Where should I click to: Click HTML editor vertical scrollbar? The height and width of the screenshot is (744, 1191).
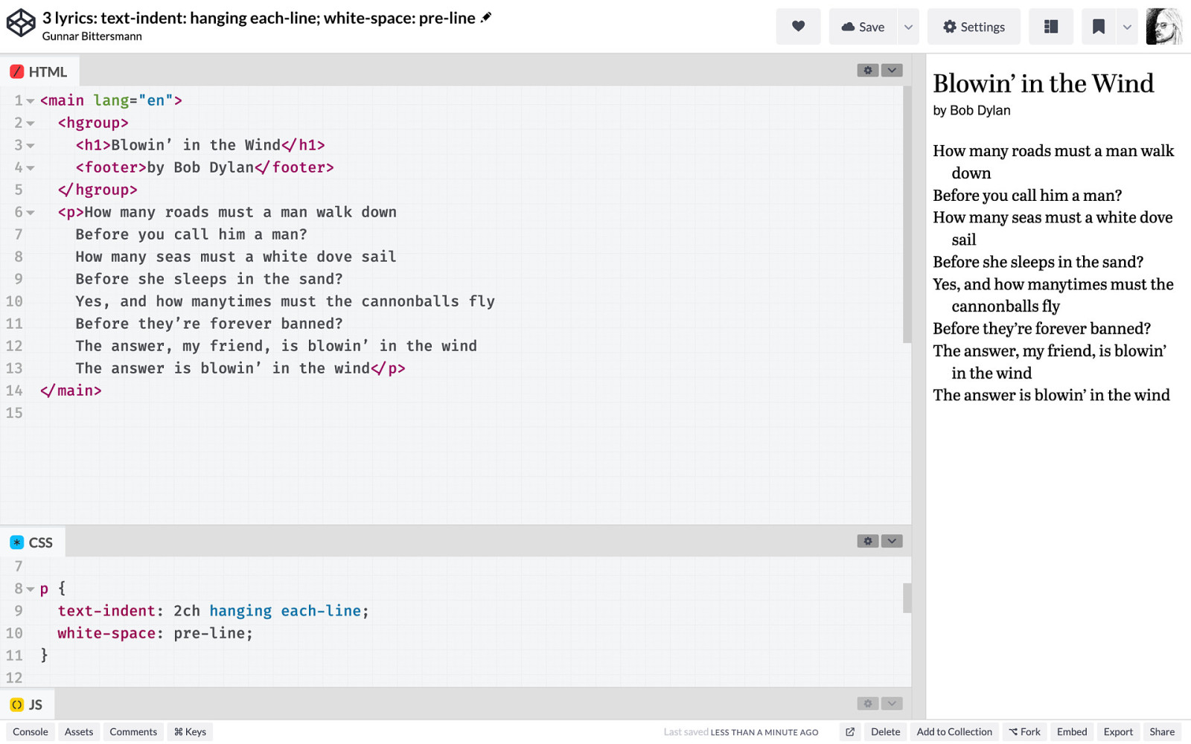coord(907,216)
